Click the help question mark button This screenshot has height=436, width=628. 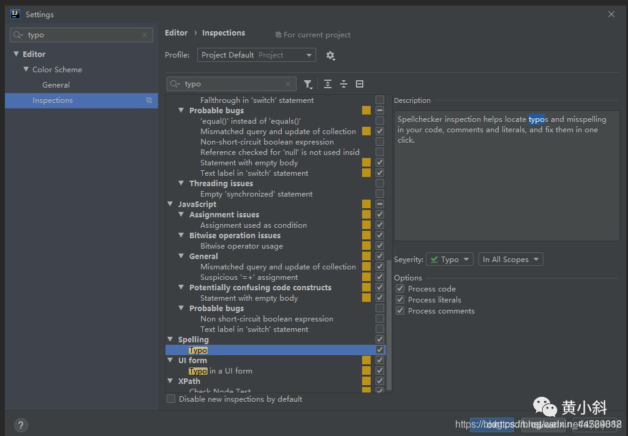21,425
